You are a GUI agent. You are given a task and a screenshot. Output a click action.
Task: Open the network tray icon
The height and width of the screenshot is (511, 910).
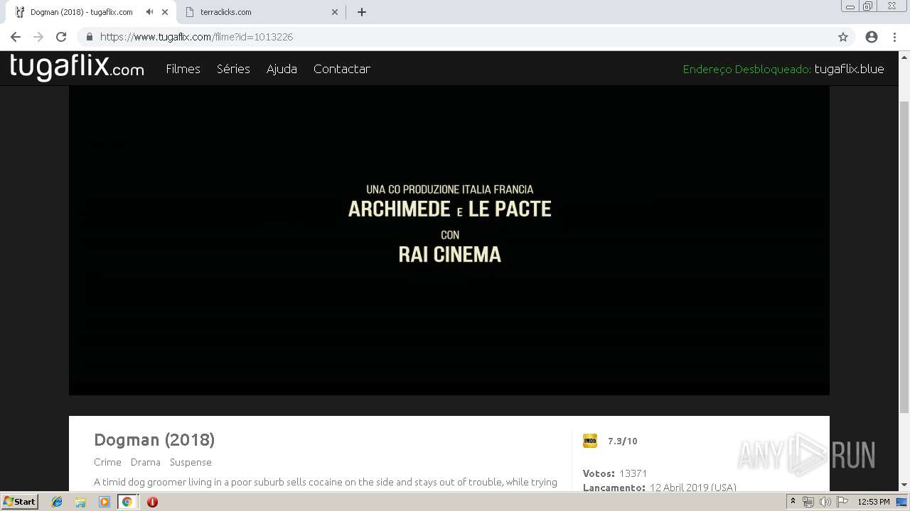pos(808,502)
